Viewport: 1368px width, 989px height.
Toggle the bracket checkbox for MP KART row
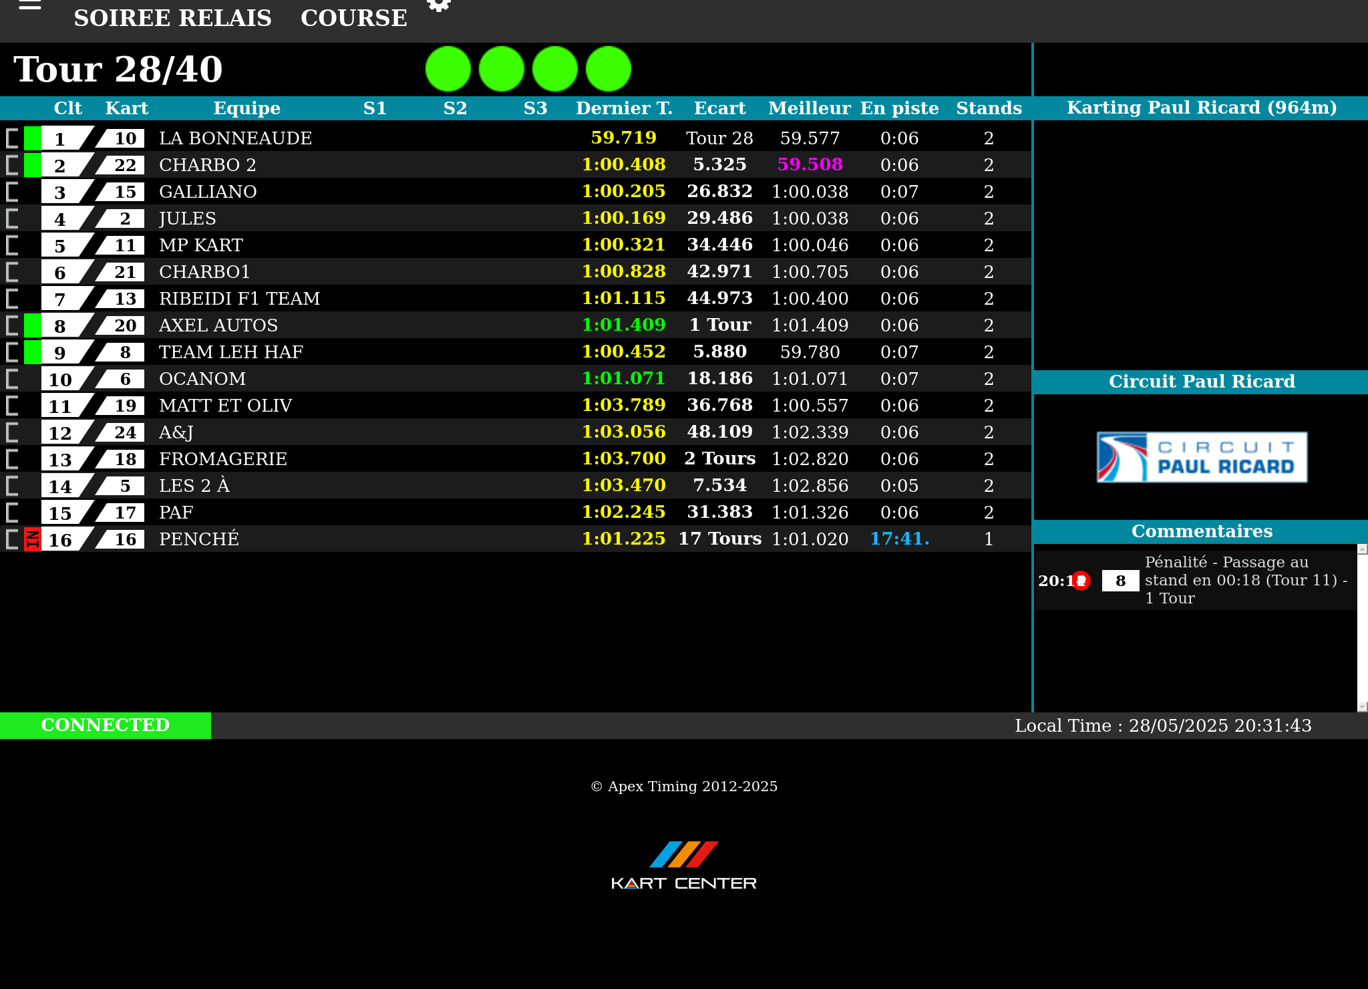(x=12, y=245)
